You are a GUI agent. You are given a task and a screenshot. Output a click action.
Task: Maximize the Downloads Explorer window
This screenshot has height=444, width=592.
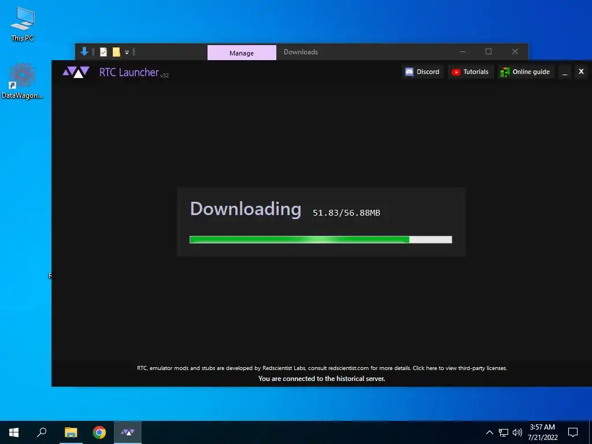click(489, 51)
